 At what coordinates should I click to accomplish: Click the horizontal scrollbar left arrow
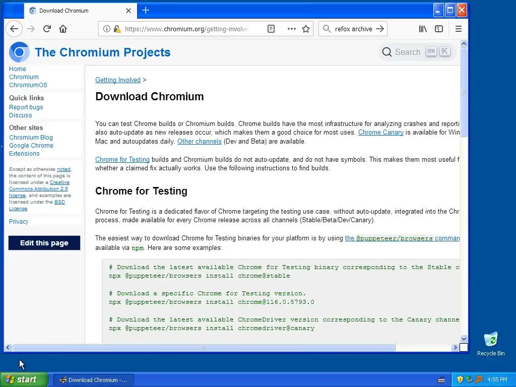coord(8,348)
